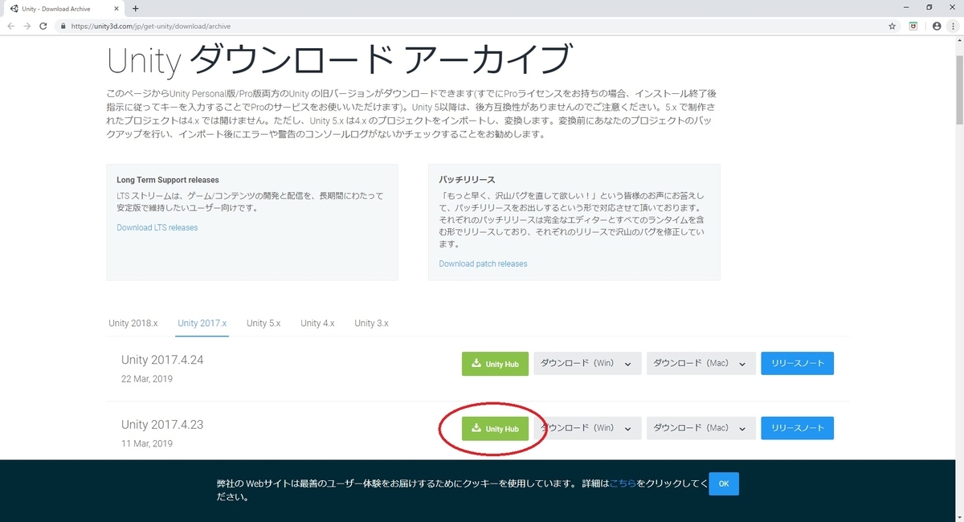Viewport: 964px width, 522px height.
Task: Close the Unity - Download Archive tab
Action: 116,8
